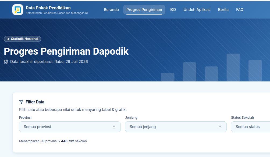Click the filter description about menyaring tabel & grafik
270x157 pixels.
click(x=73, y=110)
